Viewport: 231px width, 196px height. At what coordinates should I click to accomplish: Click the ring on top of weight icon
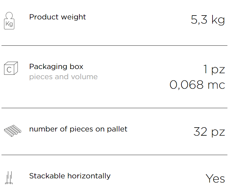pos(9,15)
